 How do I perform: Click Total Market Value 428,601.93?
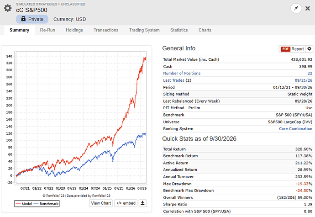[x=301, y=59]
